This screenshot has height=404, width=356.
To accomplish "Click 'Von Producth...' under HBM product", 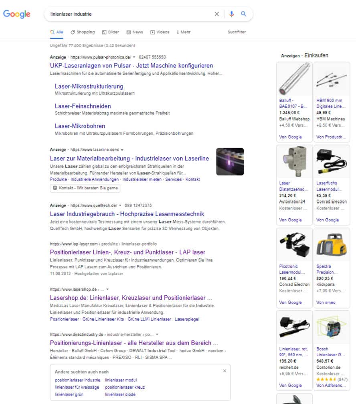I will (331, 137).
